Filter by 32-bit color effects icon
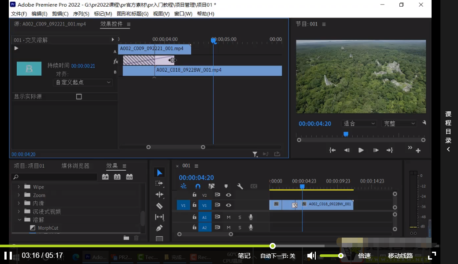Viewport: 458px width, 264px height. click(x=117, y=177)
